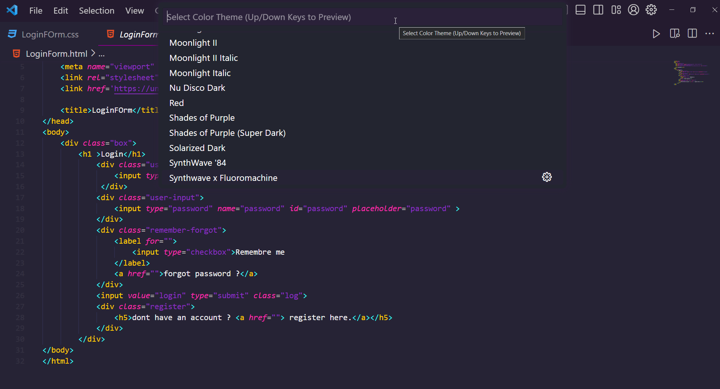Select the Solarized Dark theme
Viewport: 720px width, 389px height.
pos(197,148)
